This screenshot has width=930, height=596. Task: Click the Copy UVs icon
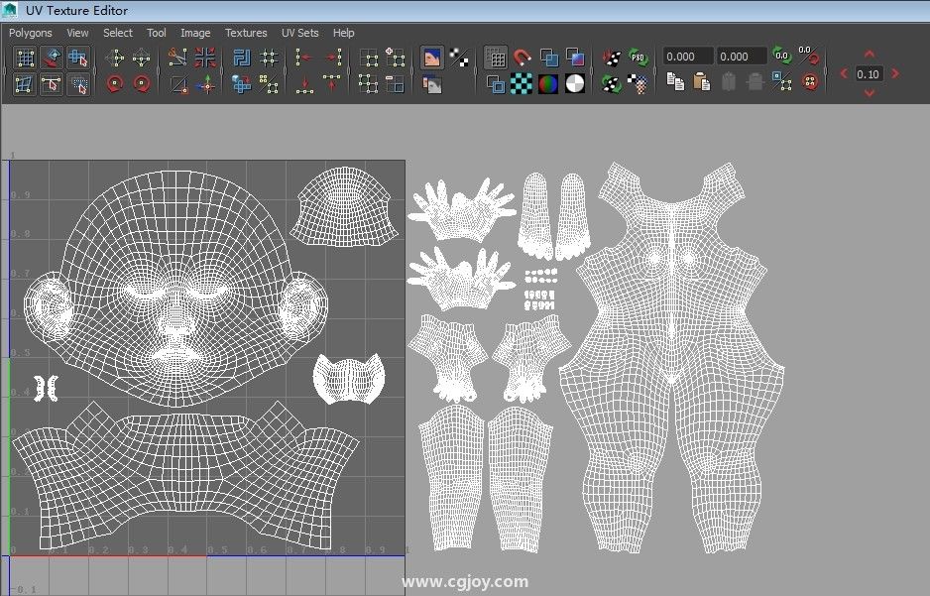[x=676, y=83]
